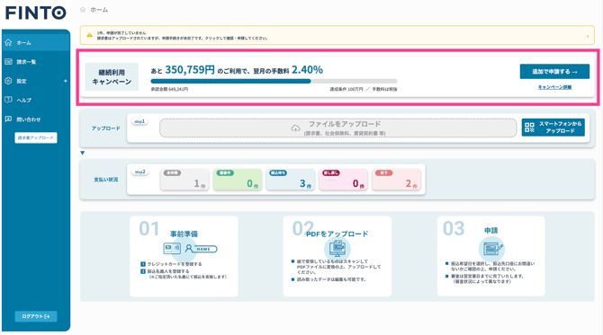
Task: Click the home icon in the sidebar
Action: 8,42
